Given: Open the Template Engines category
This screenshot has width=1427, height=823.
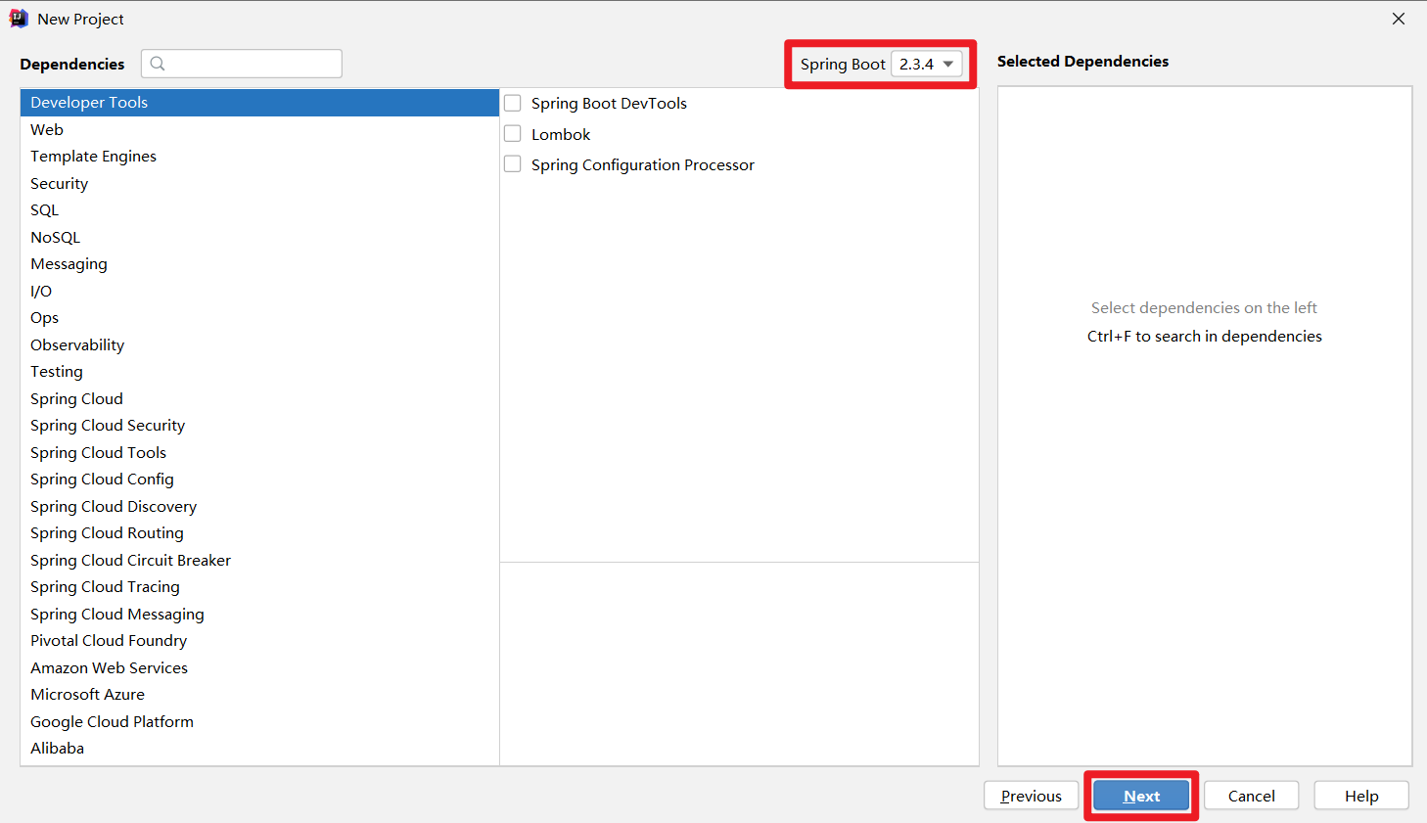Looking at the screenshot, I should pyautogui.click(x=259, y=157).
